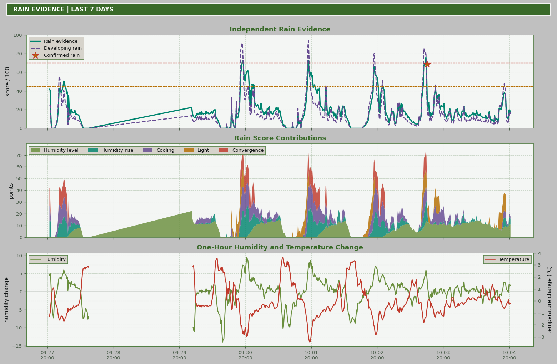Viewport: 557px width, 364px height.
Task: Click the 09-29 20:00 date tick label
Action: coord(179,355)
